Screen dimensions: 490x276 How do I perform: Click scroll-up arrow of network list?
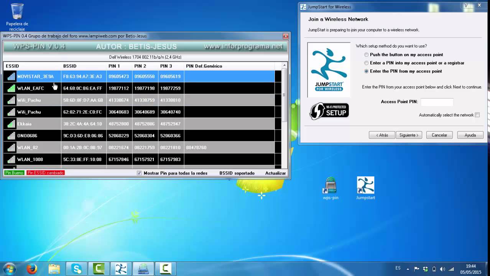click(284, 66)
